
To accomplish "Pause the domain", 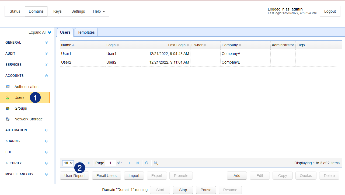I will coord(206,190).
